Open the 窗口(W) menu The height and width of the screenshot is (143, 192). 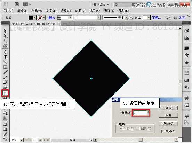[109, 11]
